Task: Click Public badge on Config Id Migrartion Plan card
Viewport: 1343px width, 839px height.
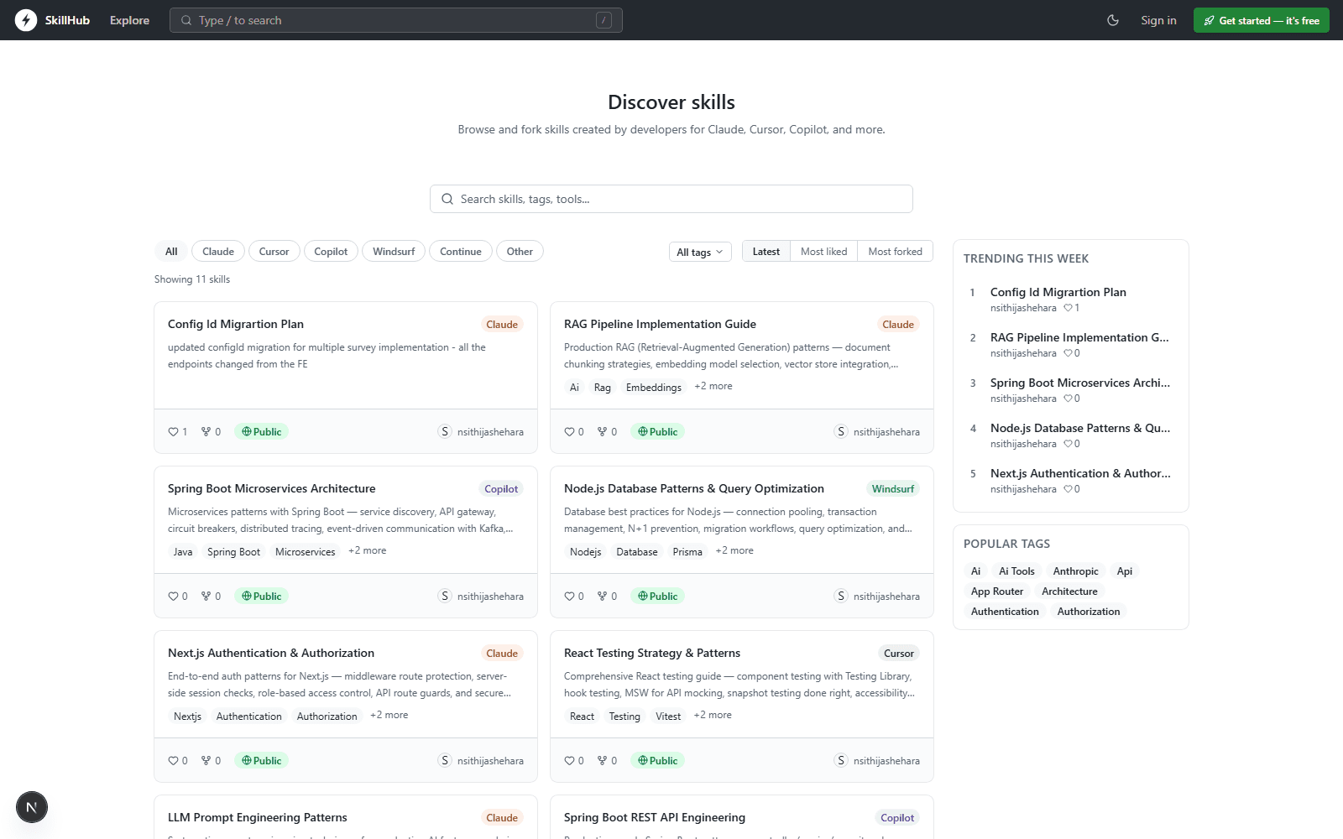Action: tap(261, 431)
